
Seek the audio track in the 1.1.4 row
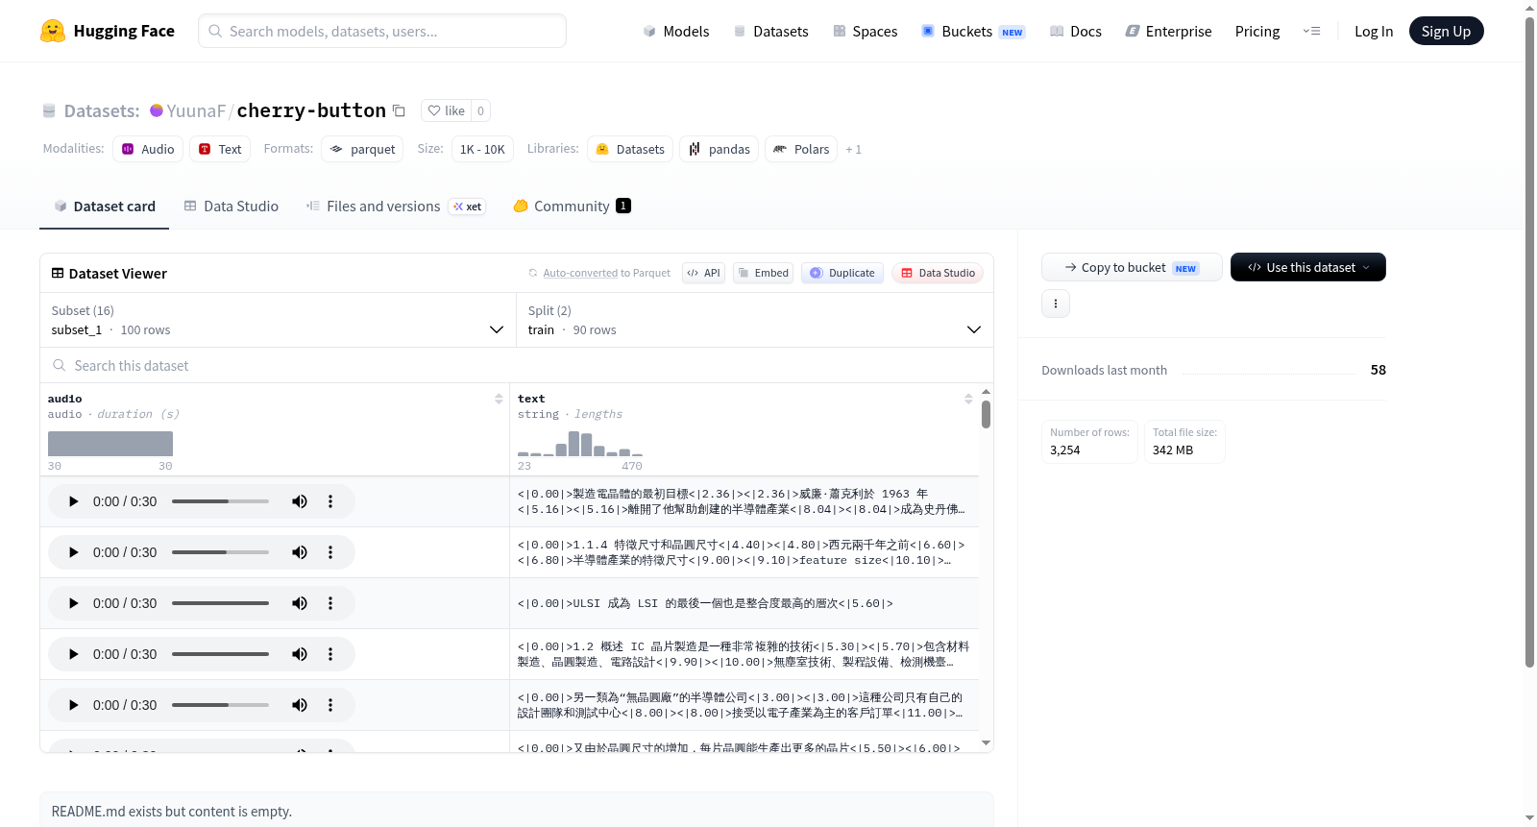click(220, 552)
